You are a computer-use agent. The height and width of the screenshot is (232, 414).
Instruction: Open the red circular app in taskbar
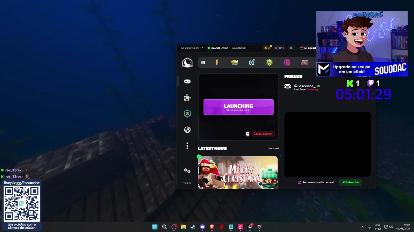pos(221,227)
